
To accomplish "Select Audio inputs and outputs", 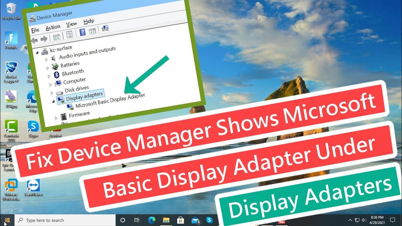I will [x=87, y=53].
